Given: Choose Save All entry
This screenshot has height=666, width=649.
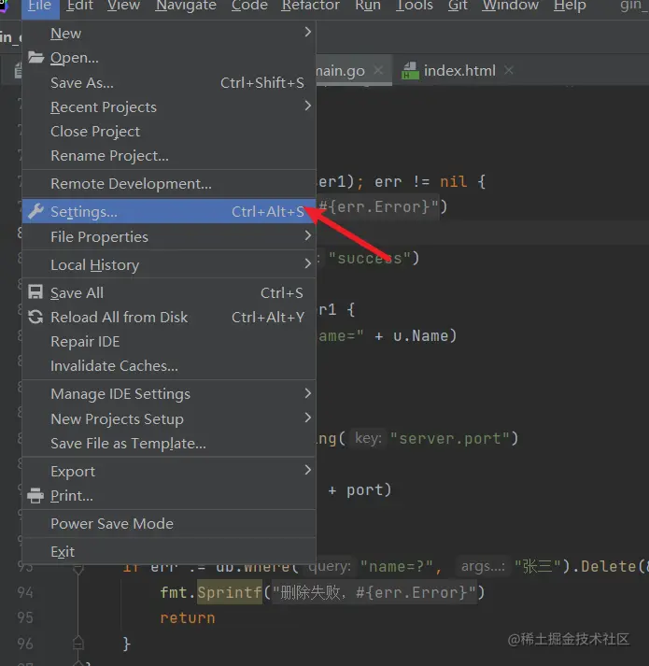Looking at the screenshot, I should (169, 292).
